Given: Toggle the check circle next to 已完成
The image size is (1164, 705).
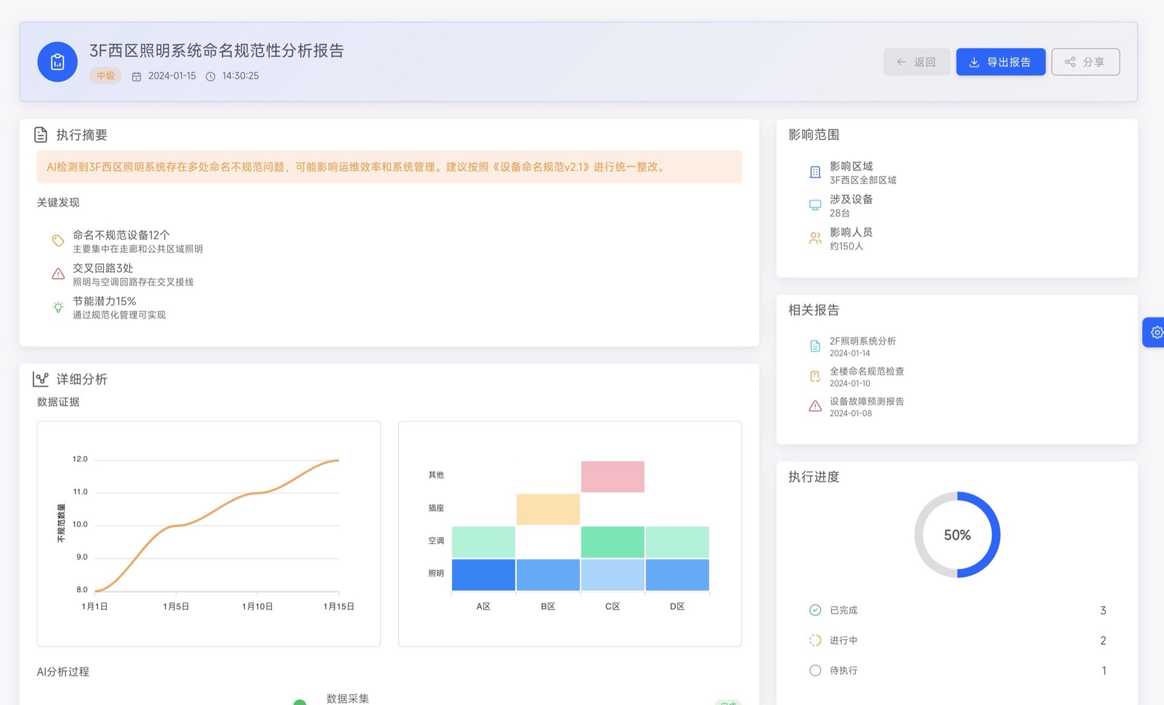Looking at the screenshot, I should tap(815, 610).
